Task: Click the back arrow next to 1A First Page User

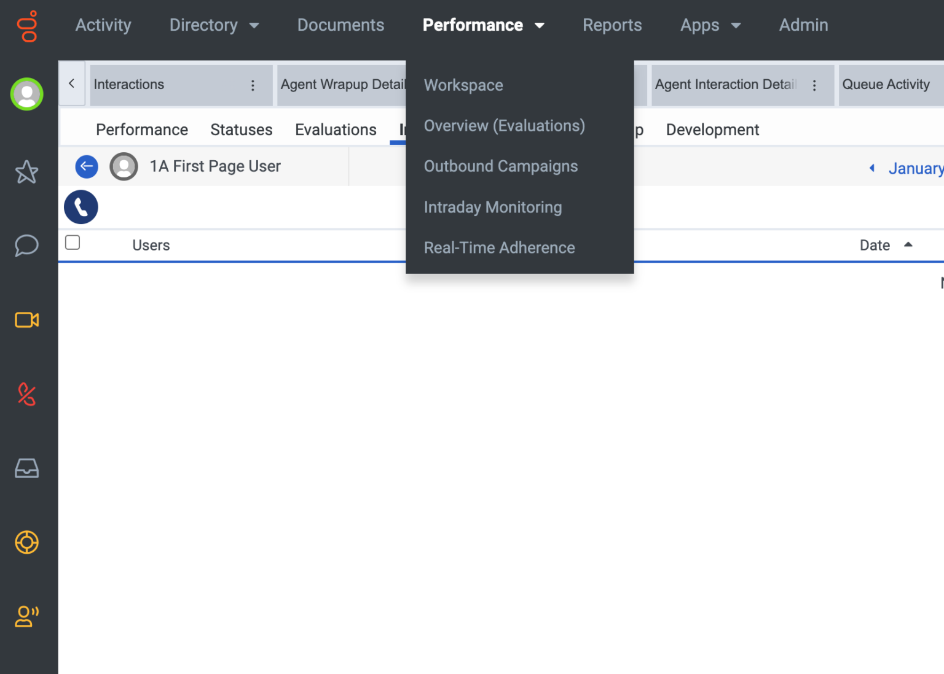Action: coord(87,166)
